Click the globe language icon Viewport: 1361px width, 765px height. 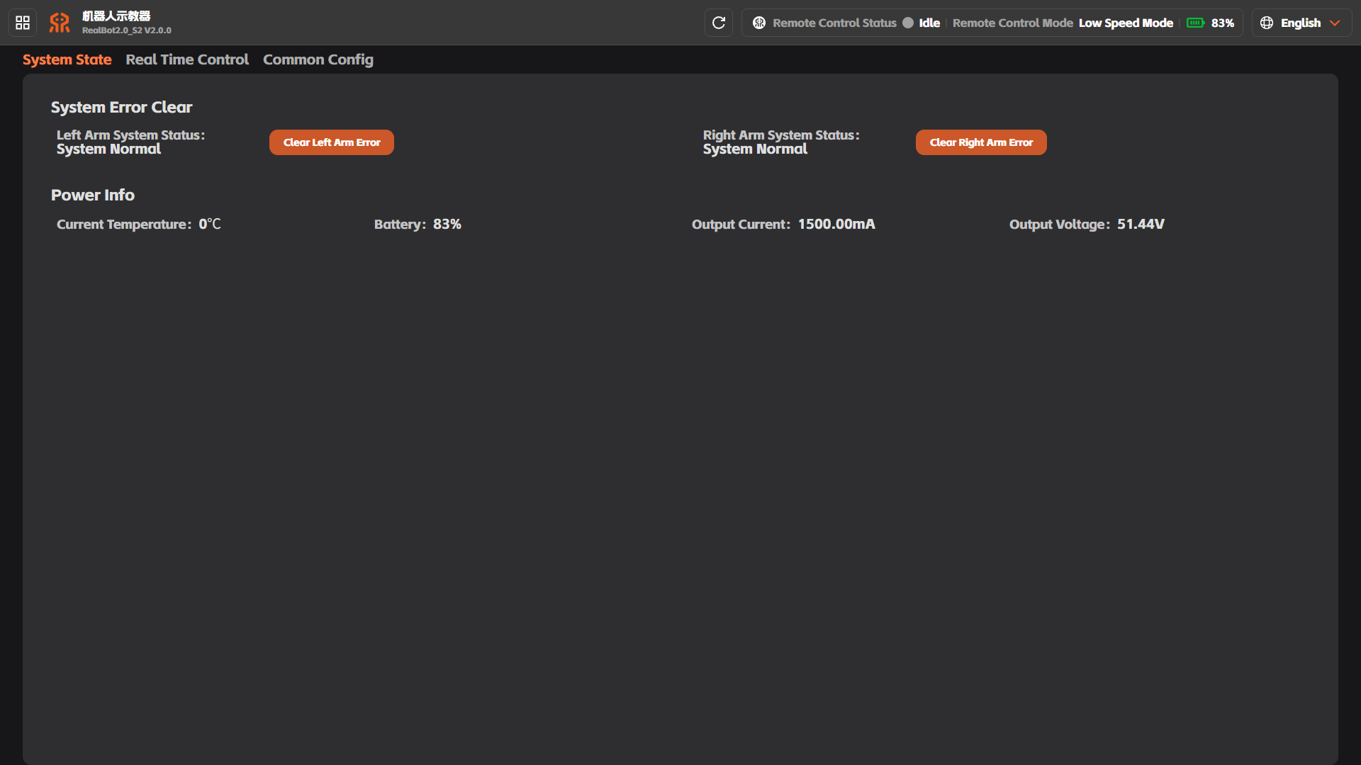pyautogui.click(x=1267, y=23)
